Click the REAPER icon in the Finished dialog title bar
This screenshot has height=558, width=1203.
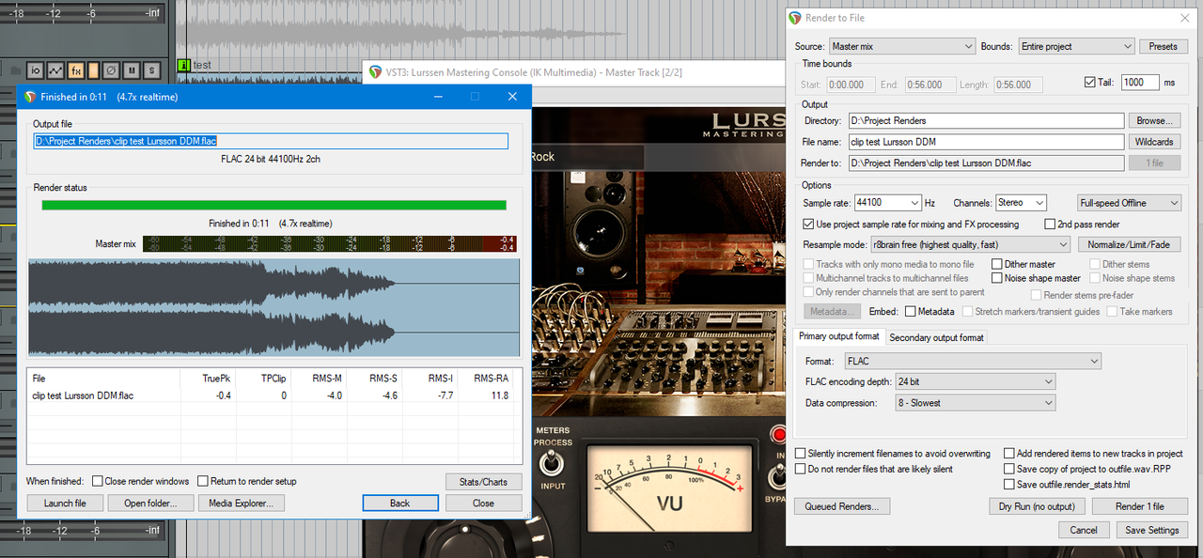pos(30,97)
